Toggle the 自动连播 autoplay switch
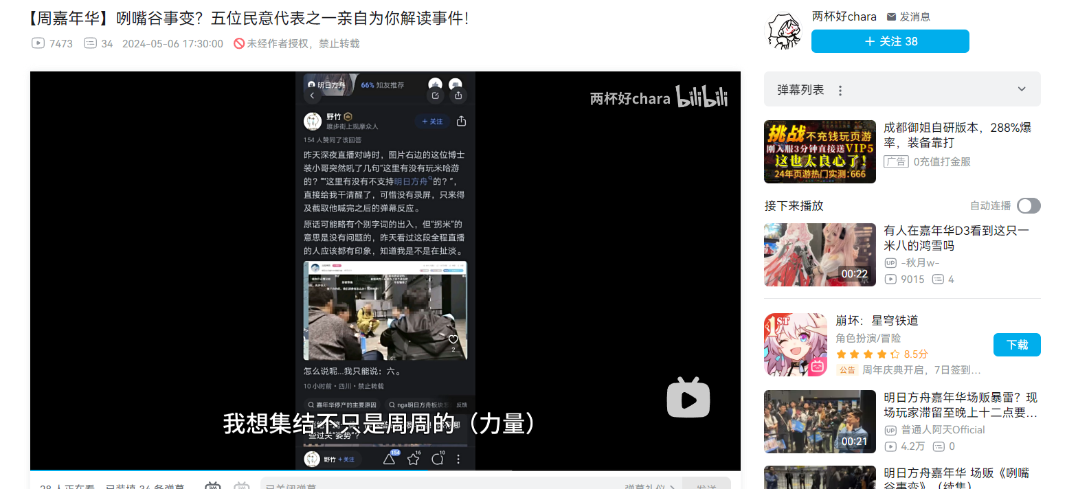The height and width of the screenshot is (489, 1089). (1029, 205)
